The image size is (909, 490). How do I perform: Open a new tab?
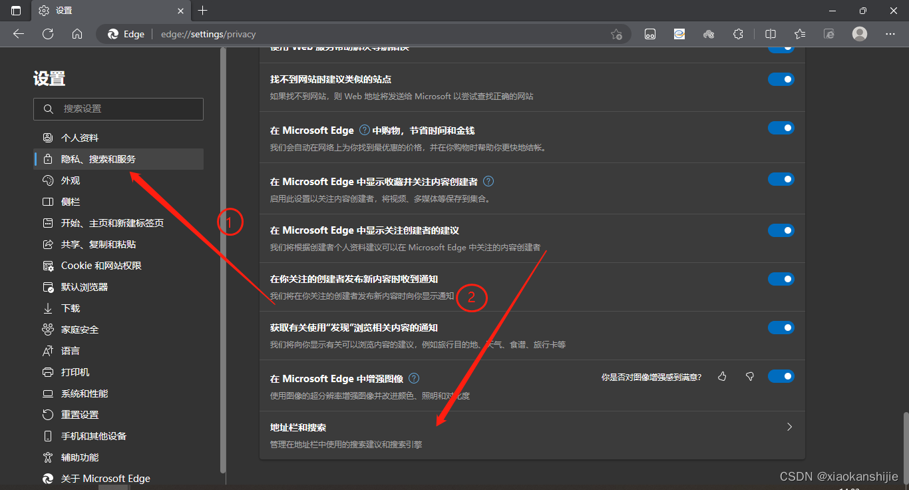pos(203,11)
